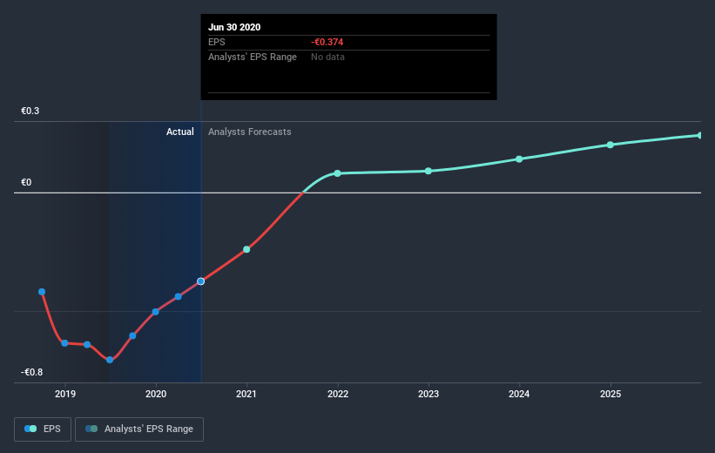This screenshot has height=453, width=715.
Task: Click the 2021 x-axis label
Action: [246, 394]
